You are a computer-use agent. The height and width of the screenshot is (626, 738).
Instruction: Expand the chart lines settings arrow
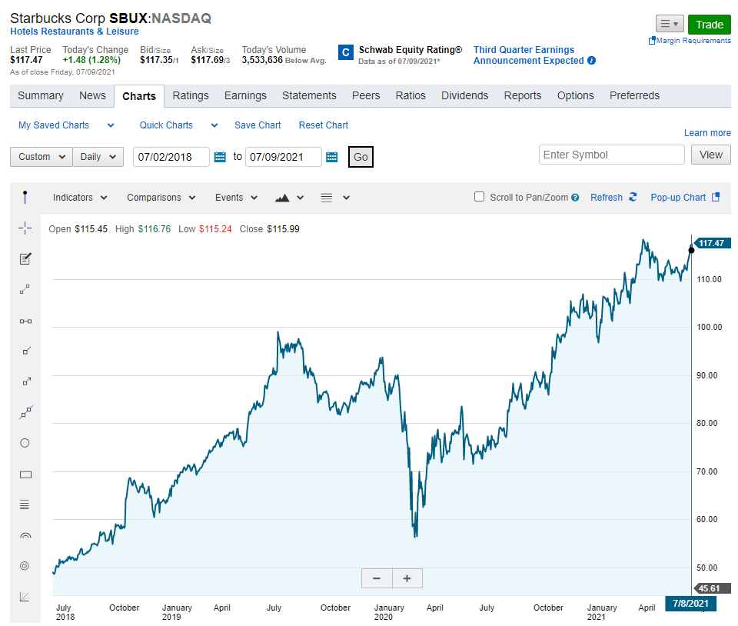coord(347,198)
